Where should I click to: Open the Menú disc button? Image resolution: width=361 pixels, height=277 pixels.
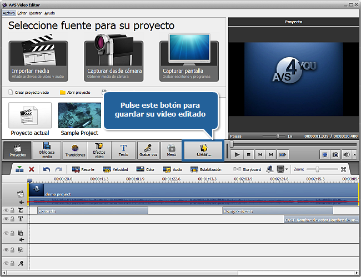(x=172, y=150)
